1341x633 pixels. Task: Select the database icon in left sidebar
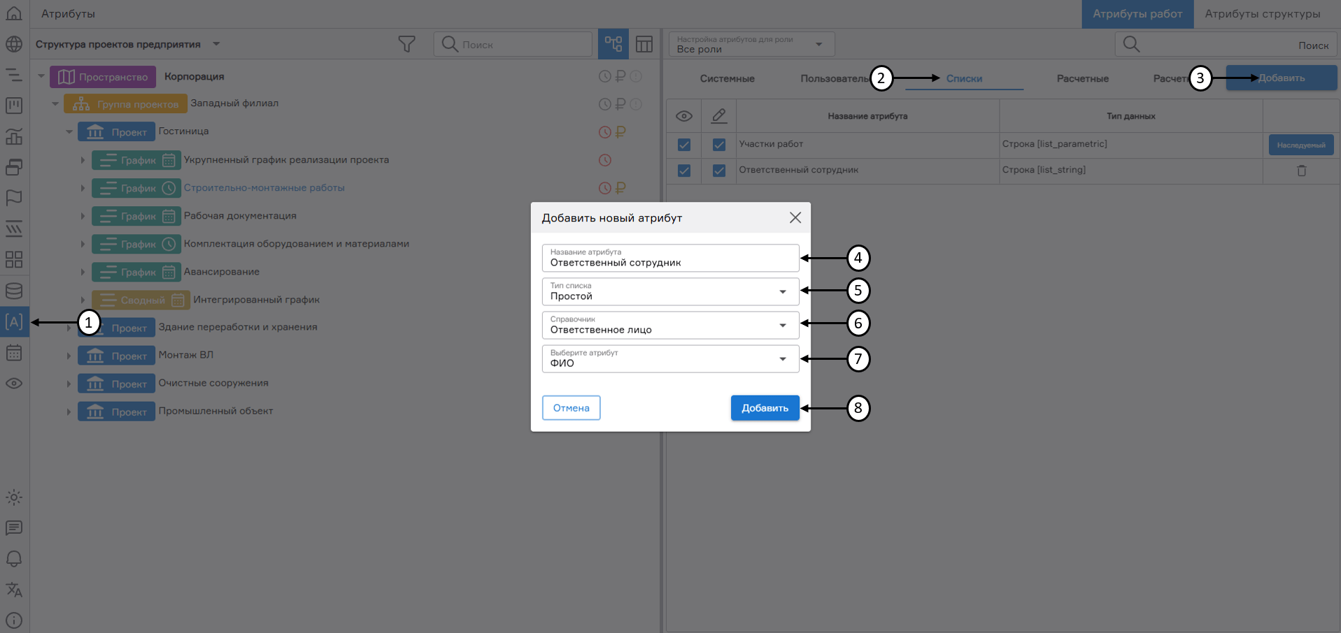click(14, 291)
